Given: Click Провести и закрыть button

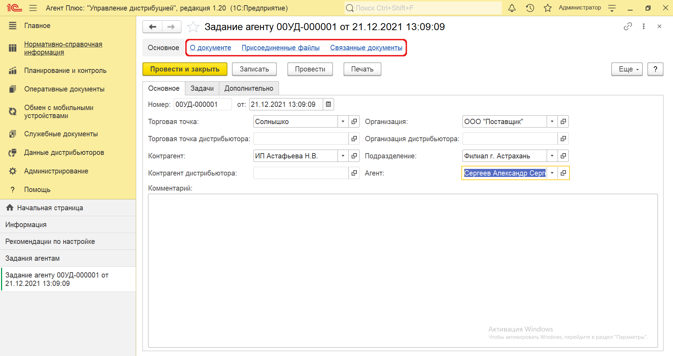Looking at the screenshot, I should coord(185,69).
